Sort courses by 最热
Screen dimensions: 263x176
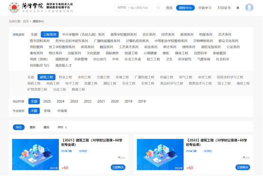point(47,127)
